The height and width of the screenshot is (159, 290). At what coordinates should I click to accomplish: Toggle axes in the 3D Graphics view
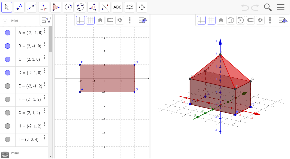click(201, 20)
